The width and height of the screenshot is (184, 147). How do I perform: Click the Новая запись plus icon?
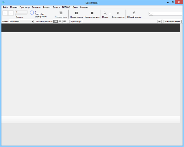pyautogui.click(x=76, y=13)
